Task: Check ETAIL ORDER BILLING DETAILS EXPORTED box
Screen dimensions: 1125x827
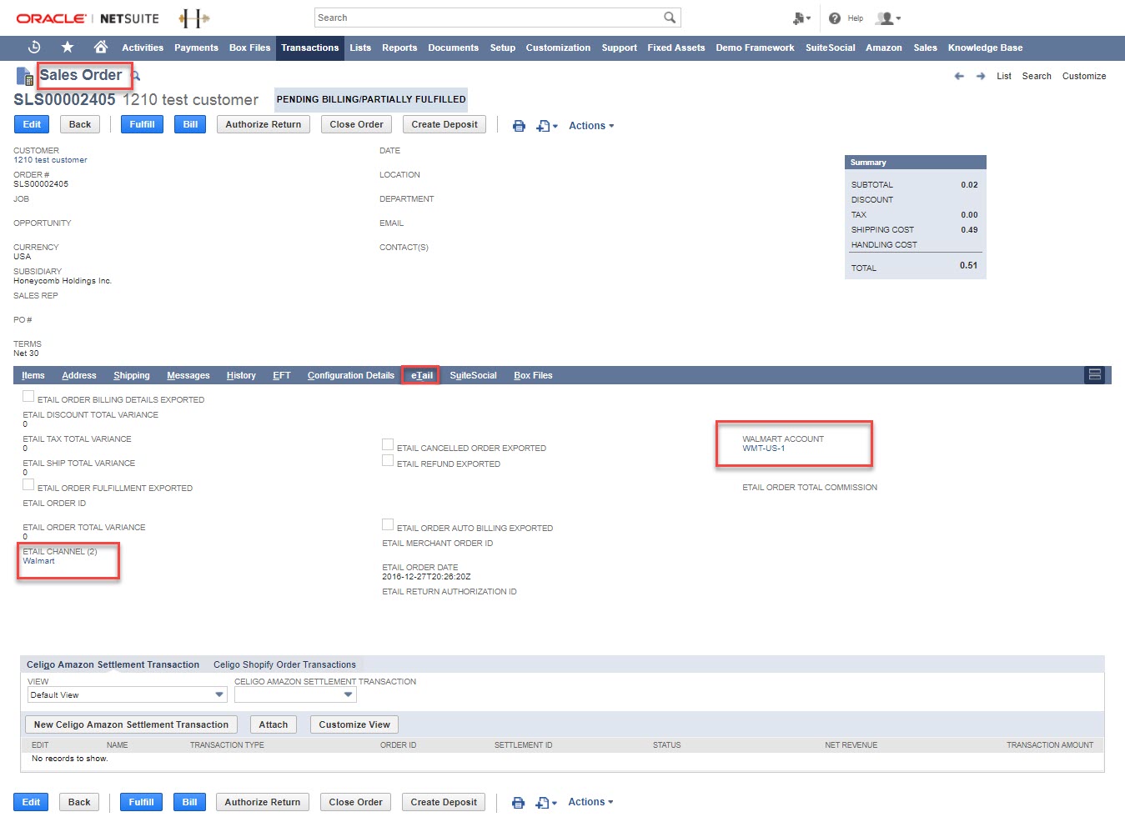Action: pos(28,397)
